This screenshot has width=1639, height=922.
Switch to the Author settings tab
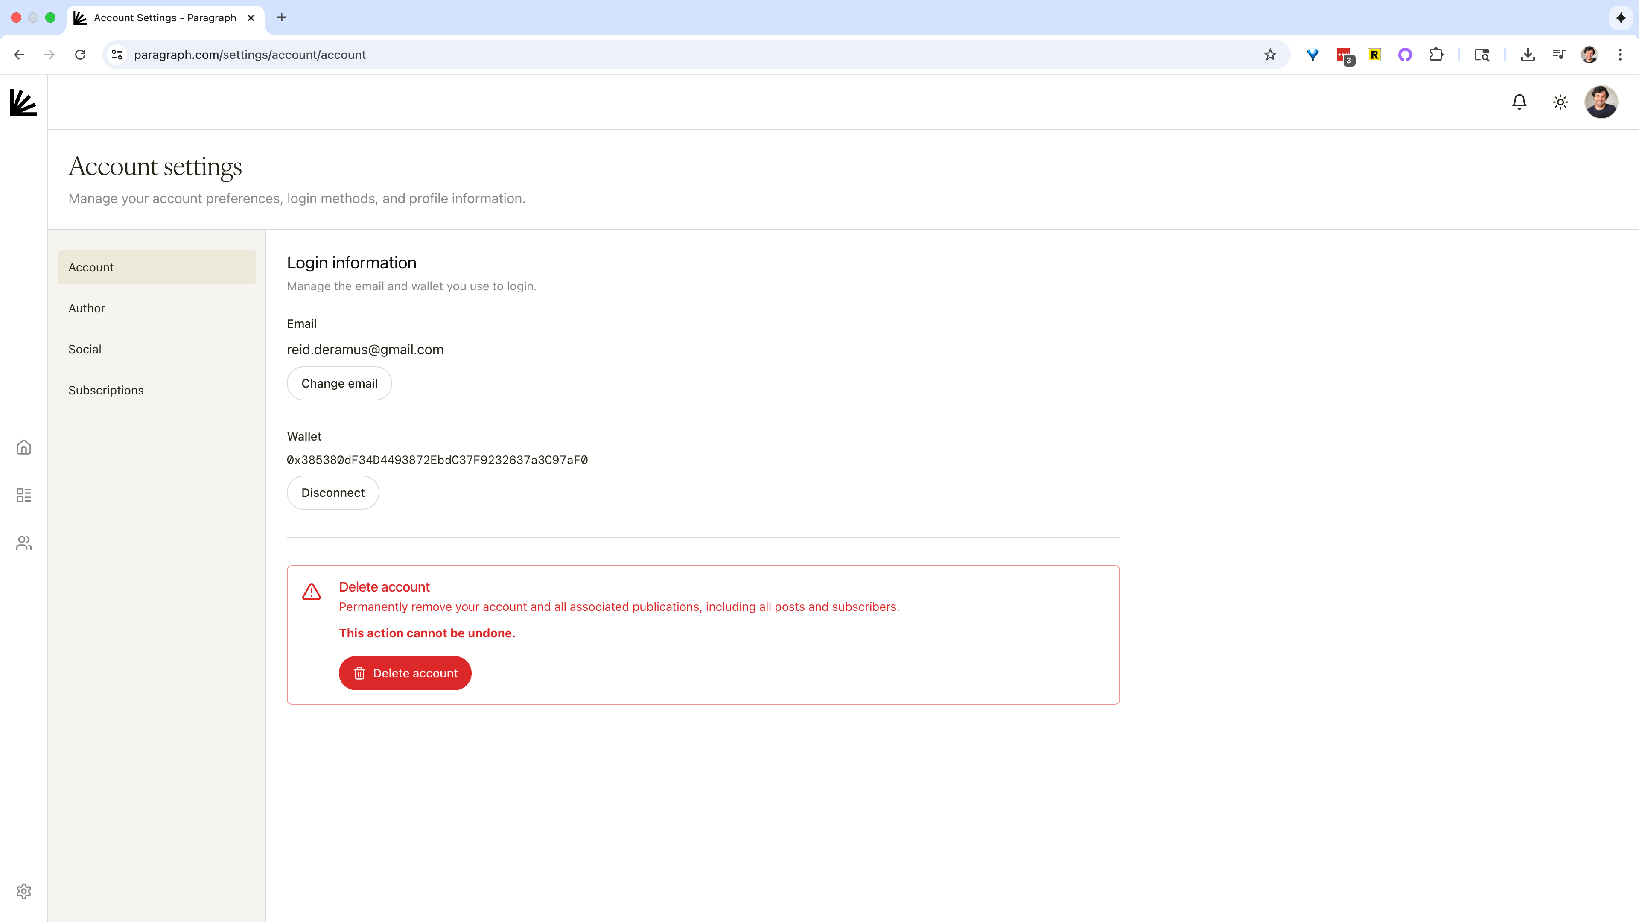87,309
